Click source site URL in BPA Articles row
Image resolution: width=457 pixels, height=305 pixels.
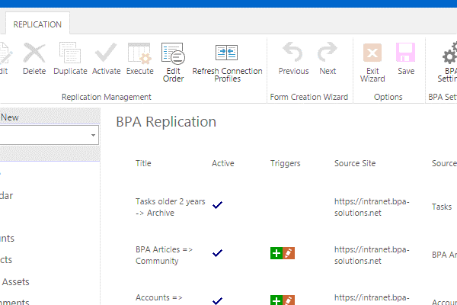pyautogui.click(x=372, y=255)
